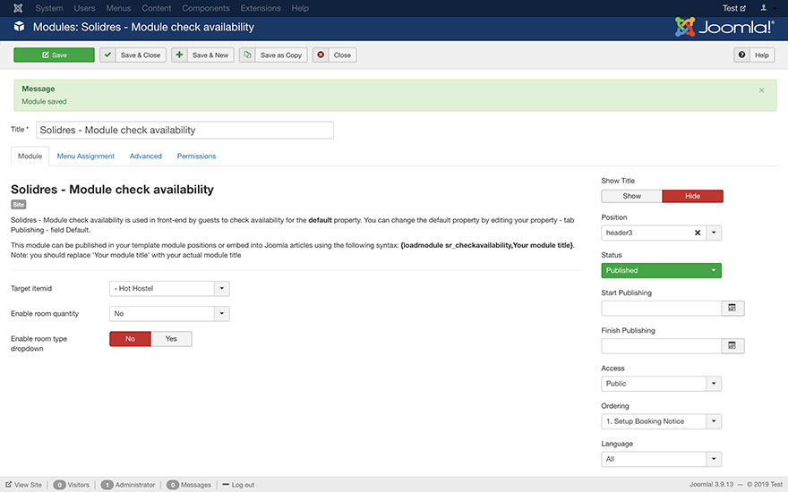Click the green Save button
The width and height of the screenshot is (788, 492).
tap(55, 55)
